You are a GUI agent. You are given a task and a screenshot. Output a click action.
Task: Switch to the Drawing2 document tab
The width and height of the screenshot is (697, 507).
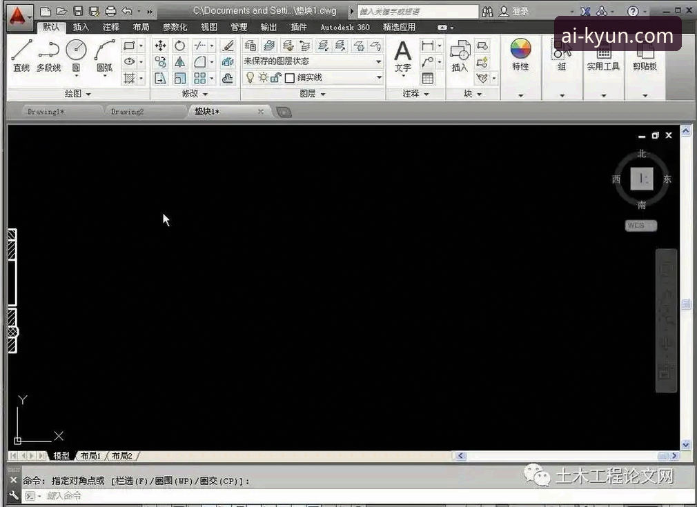tap(127, 112)
